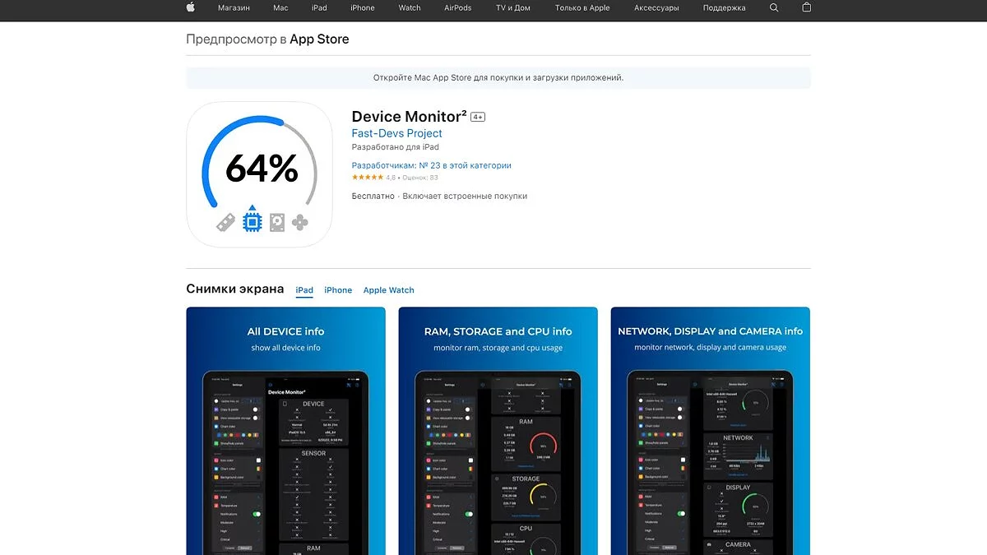
Task: Open the Только в Apple menu item
Action: (582, 8)
